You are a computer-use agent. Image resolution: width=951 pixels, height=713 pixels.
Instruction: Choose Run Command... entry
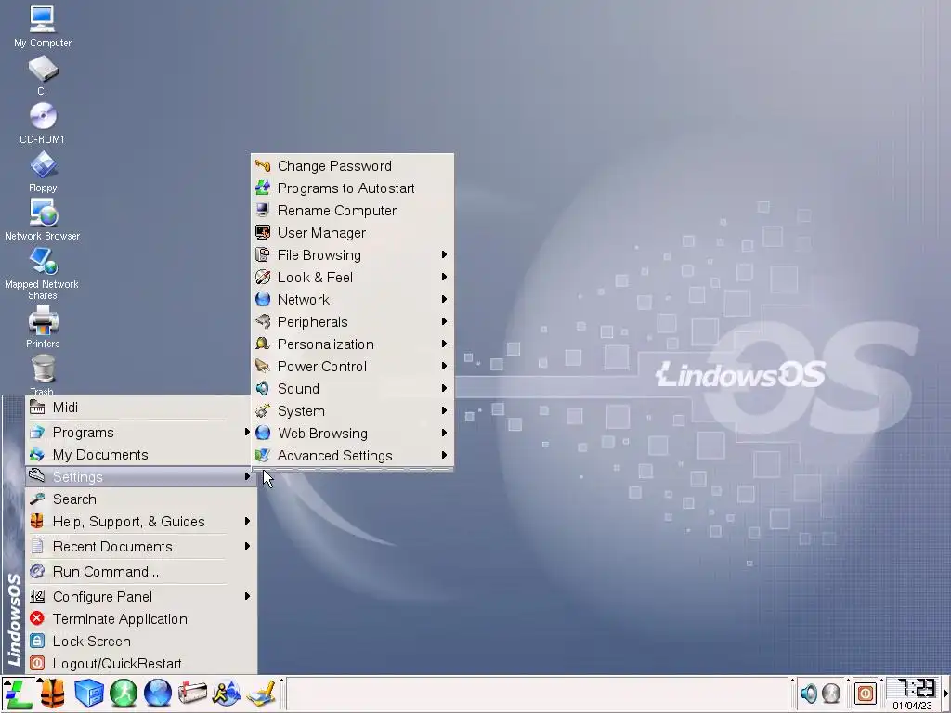(x=140, y=572)
